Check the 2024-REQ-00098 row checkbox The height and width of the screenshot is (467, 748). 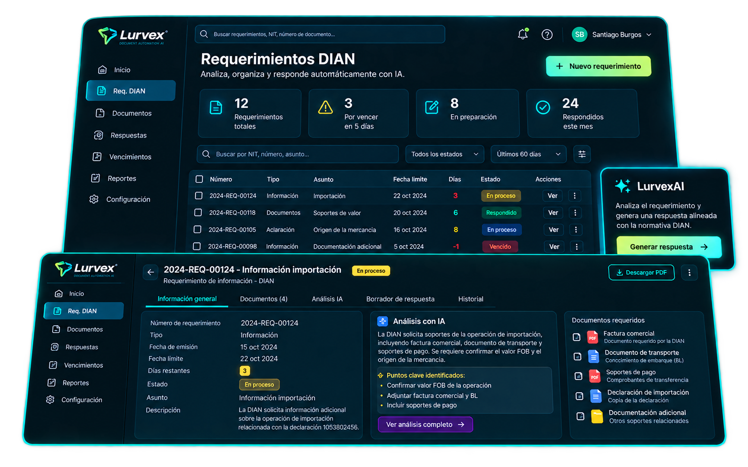[197, 246]
